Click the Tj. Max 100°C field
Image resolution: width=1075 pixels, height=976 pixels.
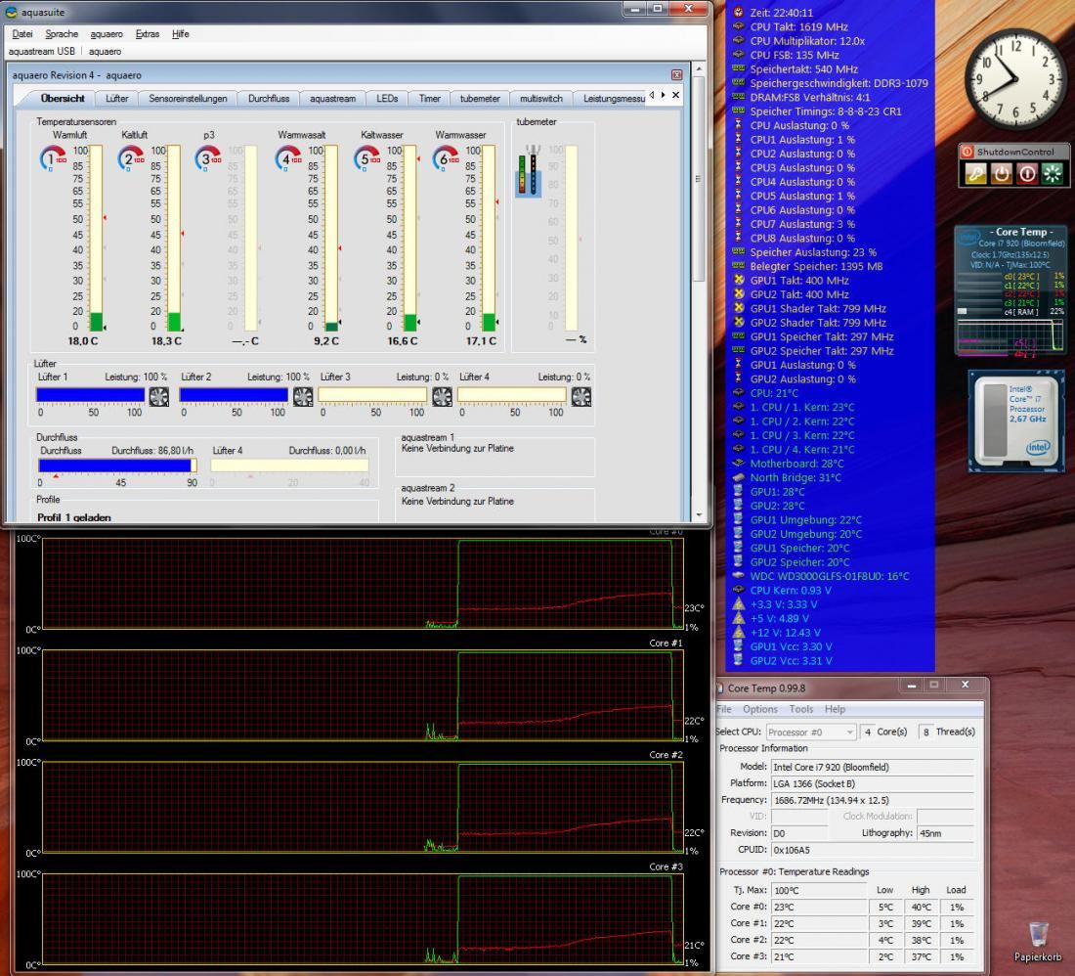coord(819,890)
